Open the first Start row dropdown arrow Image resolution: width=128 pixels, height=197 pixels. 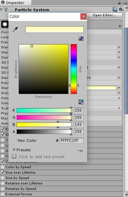[x=119, y=47]
